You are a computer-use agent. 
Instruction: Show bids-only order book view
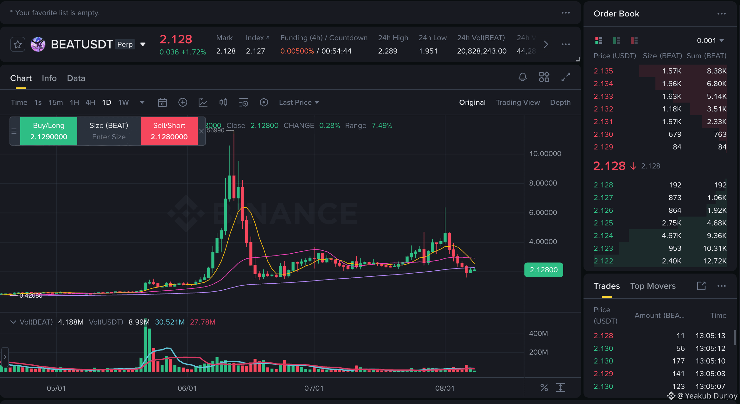click(x=616, y=41)
